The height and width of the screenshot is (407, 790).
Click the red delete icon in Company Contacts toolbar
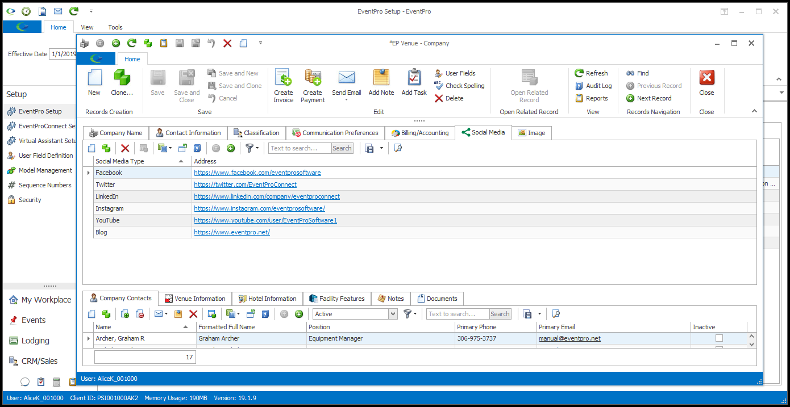click(193, 314)
